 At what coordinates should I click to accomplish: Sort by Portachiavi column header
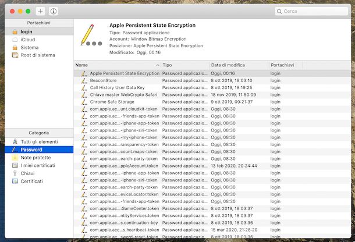[286, 65]
